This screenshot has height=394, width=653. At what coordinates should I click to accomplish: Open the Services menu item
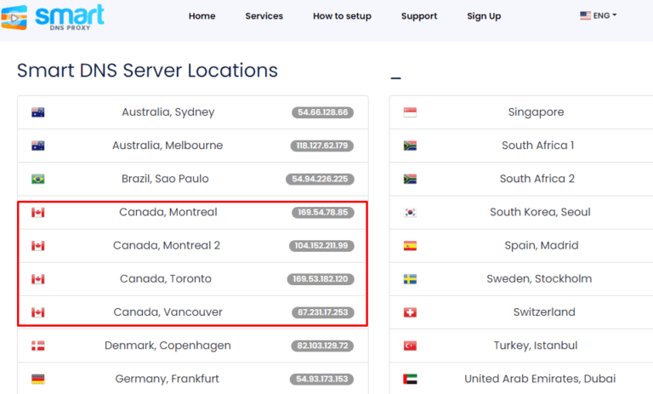(264, 16)
